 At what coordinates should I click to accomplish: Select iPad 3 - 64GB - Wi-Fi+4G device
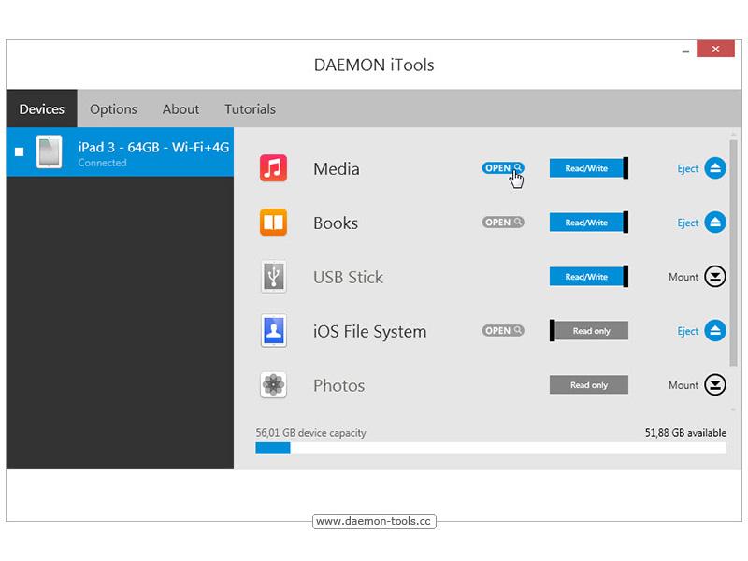(x=121, y=151)
